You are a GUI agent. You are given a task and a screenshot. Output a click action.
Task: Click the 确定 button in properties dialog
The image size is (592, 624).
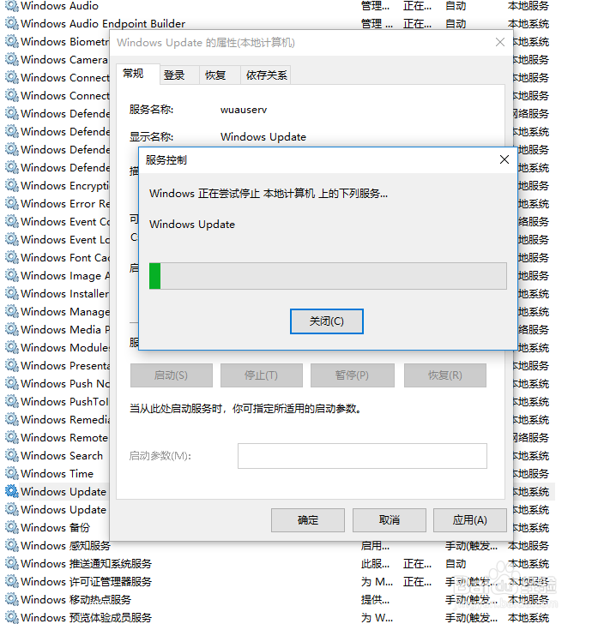tap(308, 520)
